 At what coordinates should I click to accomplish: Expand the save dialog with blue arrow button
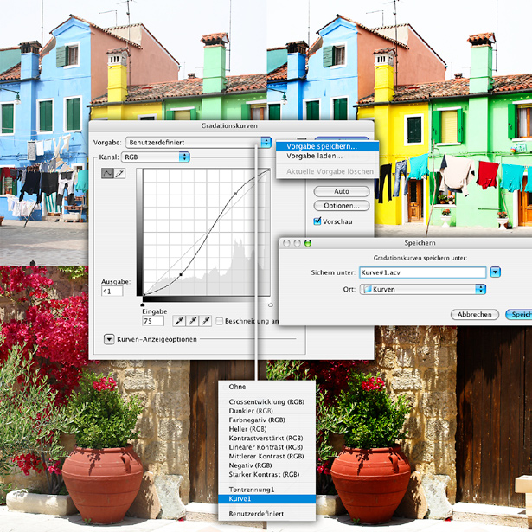click(x=496, y=272)
